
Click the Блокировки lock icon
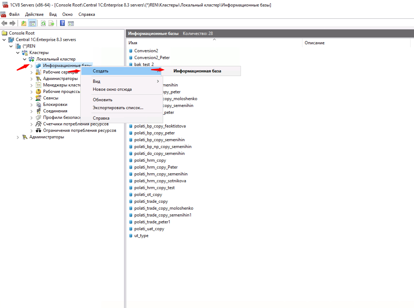click(39, 104)
